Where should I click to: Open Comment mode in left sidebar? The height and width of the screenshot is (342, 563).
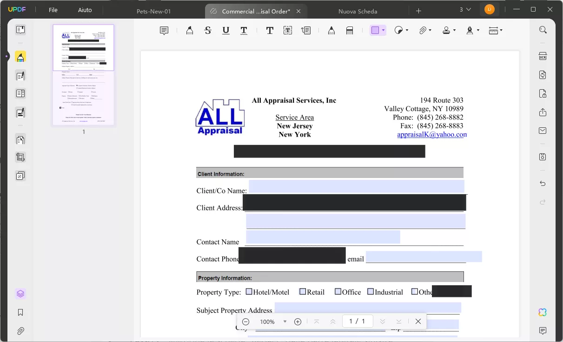pos(20,57)
